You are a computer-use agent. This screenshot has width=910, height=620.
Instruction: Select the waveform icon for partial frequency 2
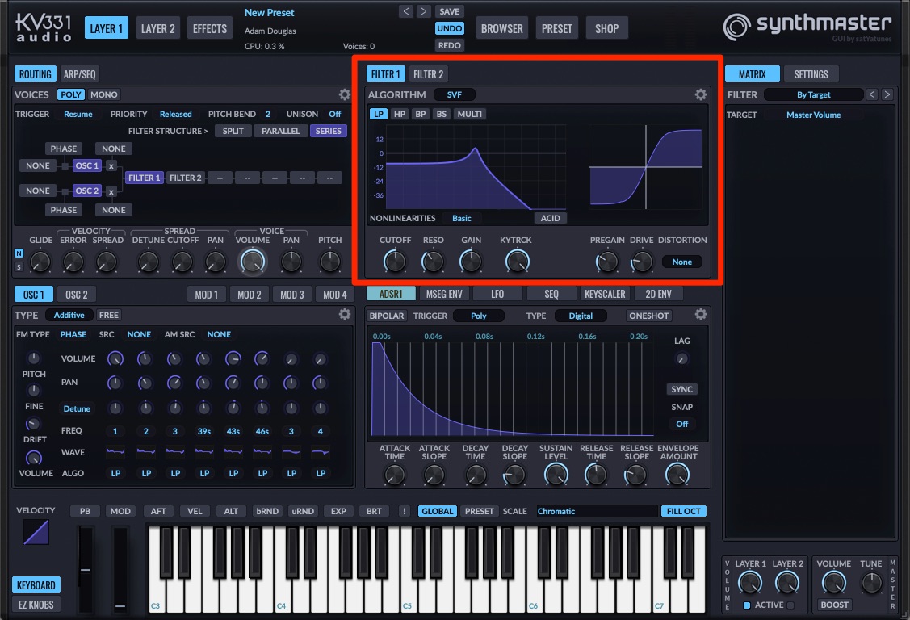click(x=145, y=451)
